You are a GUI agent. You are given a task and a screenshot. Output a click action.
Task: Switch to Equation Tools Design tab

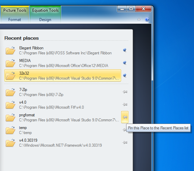point(45,20)
